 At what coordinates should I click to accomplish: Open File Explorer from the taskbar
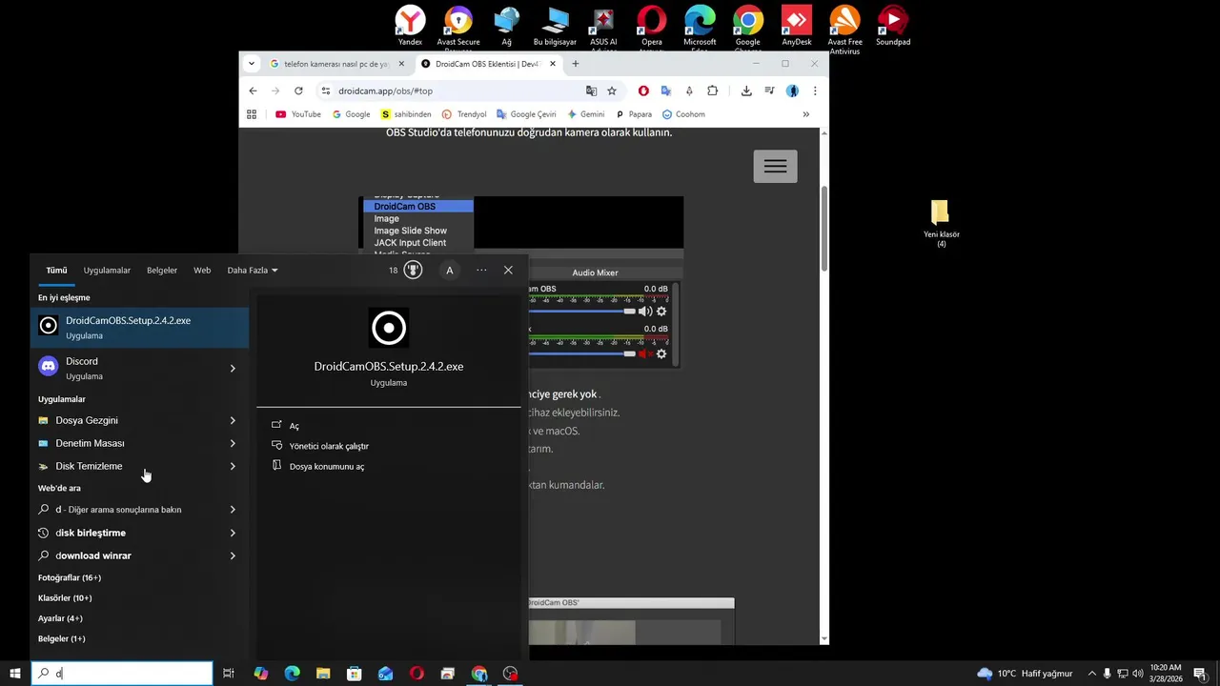pyautogui.click(x=323, y=674)
